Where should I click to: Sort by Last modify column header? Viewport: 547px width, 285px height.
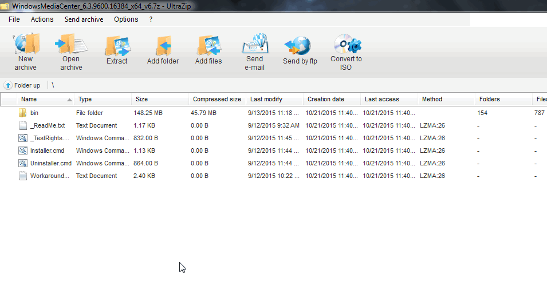click(266, 100)
